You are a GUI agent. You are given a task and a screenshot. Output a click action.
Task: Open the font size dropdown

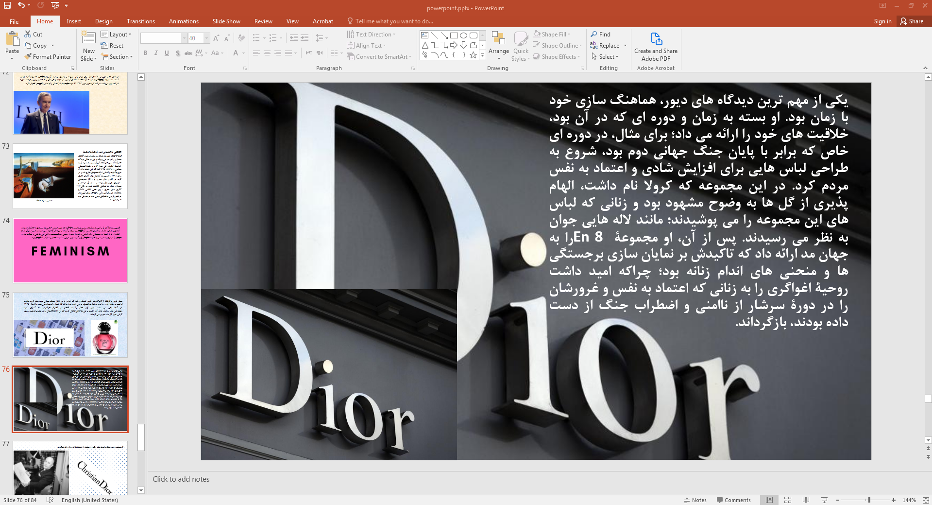(207, 38)
